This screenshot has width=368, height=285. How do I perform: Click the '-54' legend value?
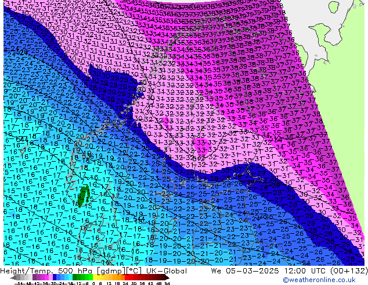pyautogui.click(x=19, y=284)
